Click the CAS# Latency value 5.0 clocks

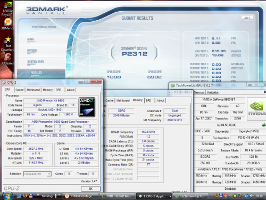pyautogui.click(x=148, y=141)
